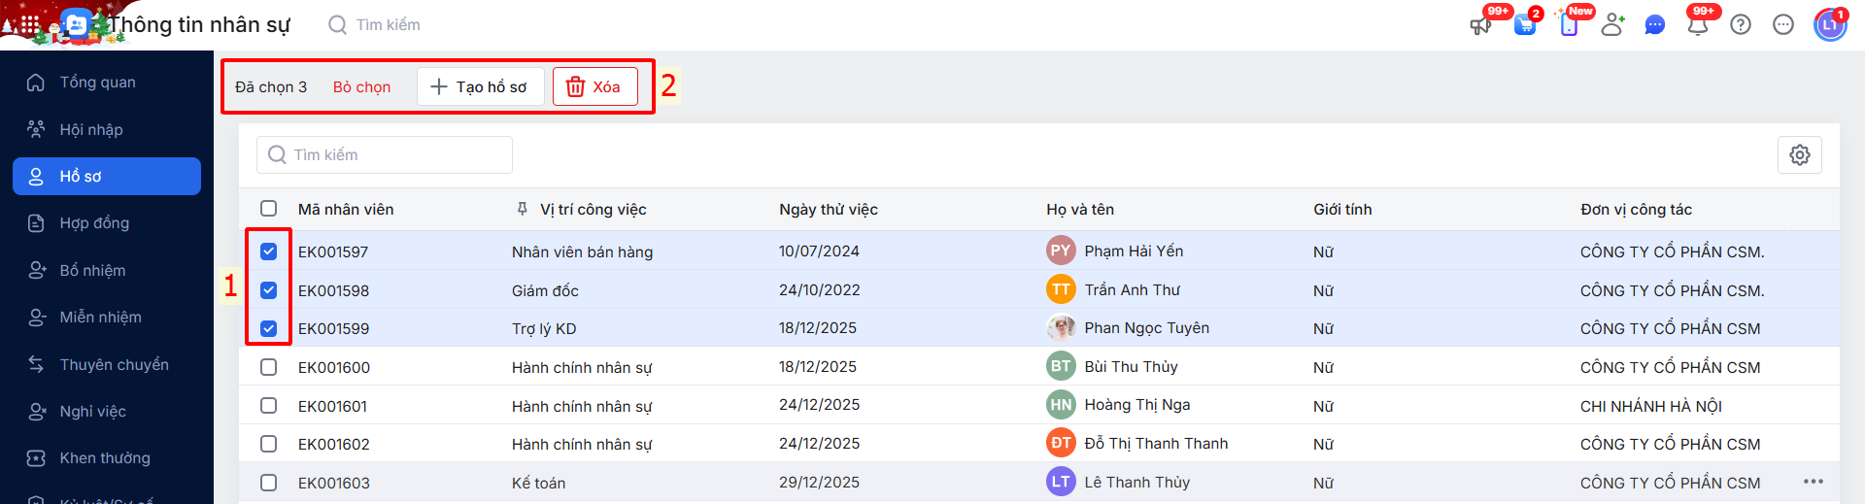Toggle the select-all header checkbox
1865x504 pixels.
point(269,209)
